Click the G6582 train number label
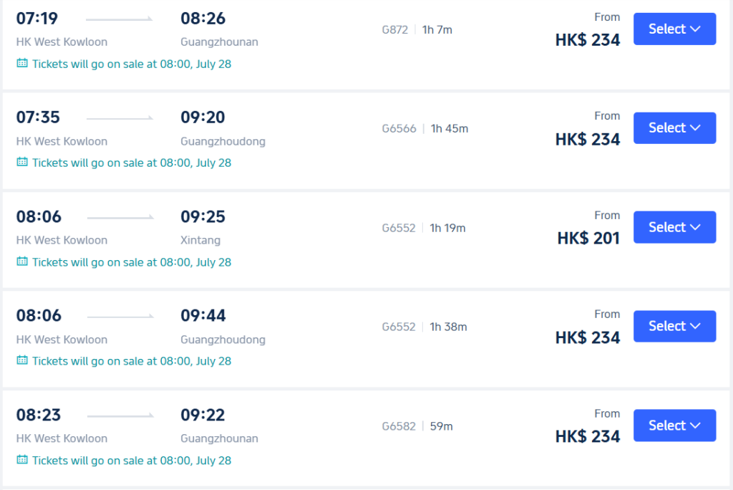The height and width of the screenshot is (490, 733). click(x=399, y=426)
